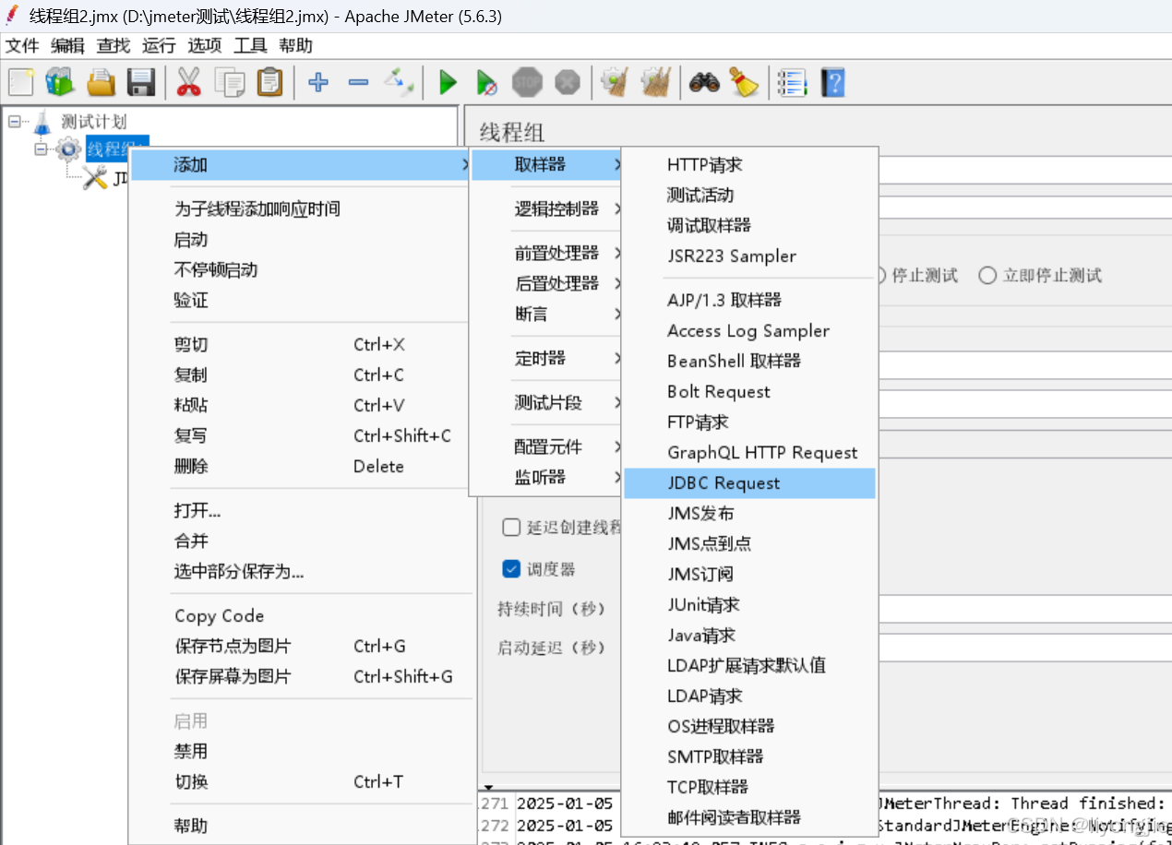The image size is (1172, 845).
Task: Click 保存节点为图片 menu entry
Action: (301, 647)
